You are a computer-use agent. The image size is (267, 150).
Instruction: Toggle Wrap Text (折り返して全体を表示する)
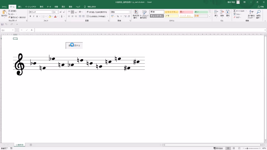point(96,12)
